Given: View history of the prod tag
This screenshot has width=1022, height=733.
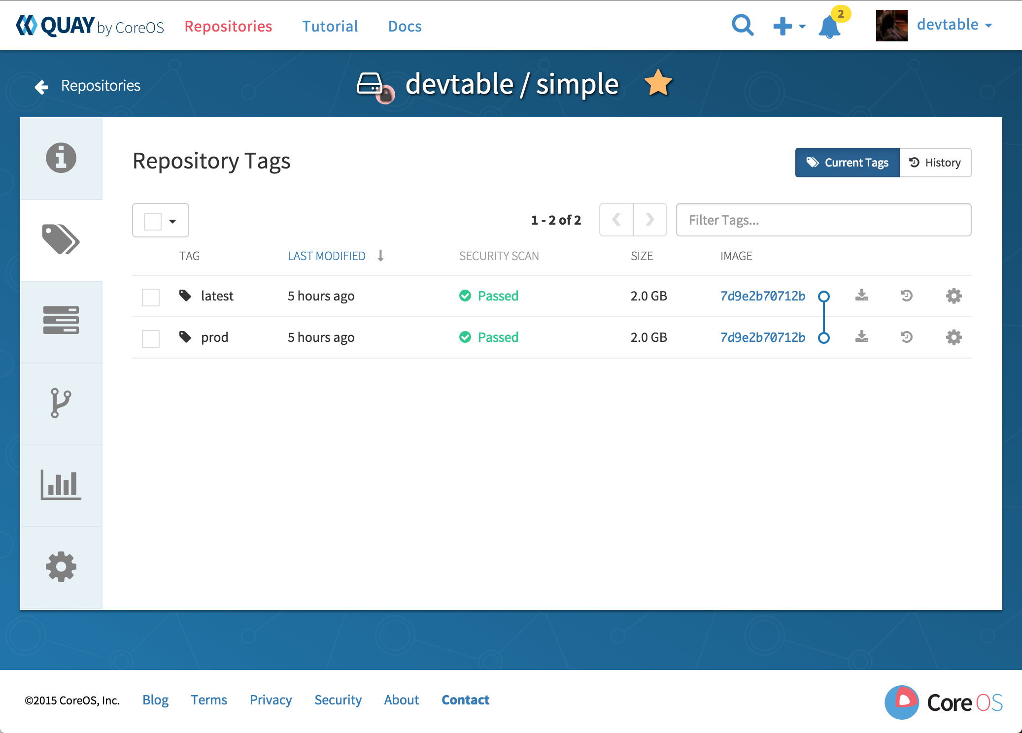Looking at the screenshot, I should (x=907, y=337).
